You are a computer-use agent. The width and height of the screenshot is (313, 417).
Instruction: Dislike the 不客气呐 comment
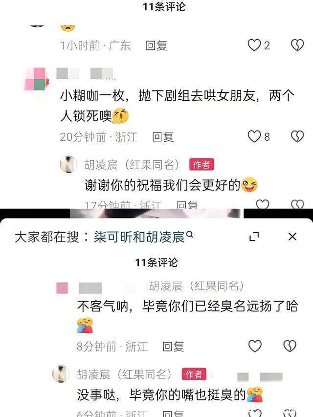290,346
